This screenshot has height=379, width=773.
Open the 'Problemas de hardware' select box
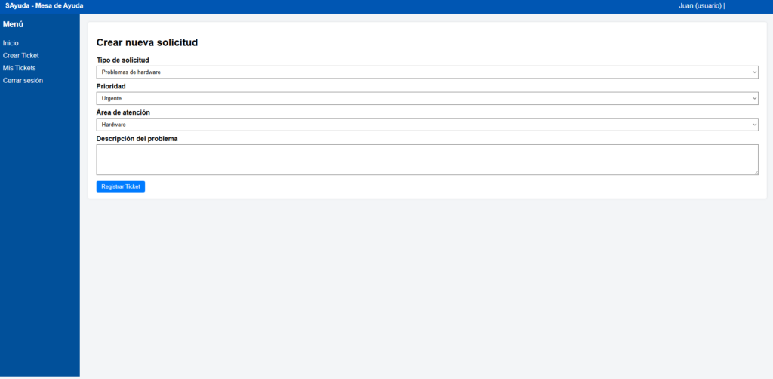click(x=427, y=72)
